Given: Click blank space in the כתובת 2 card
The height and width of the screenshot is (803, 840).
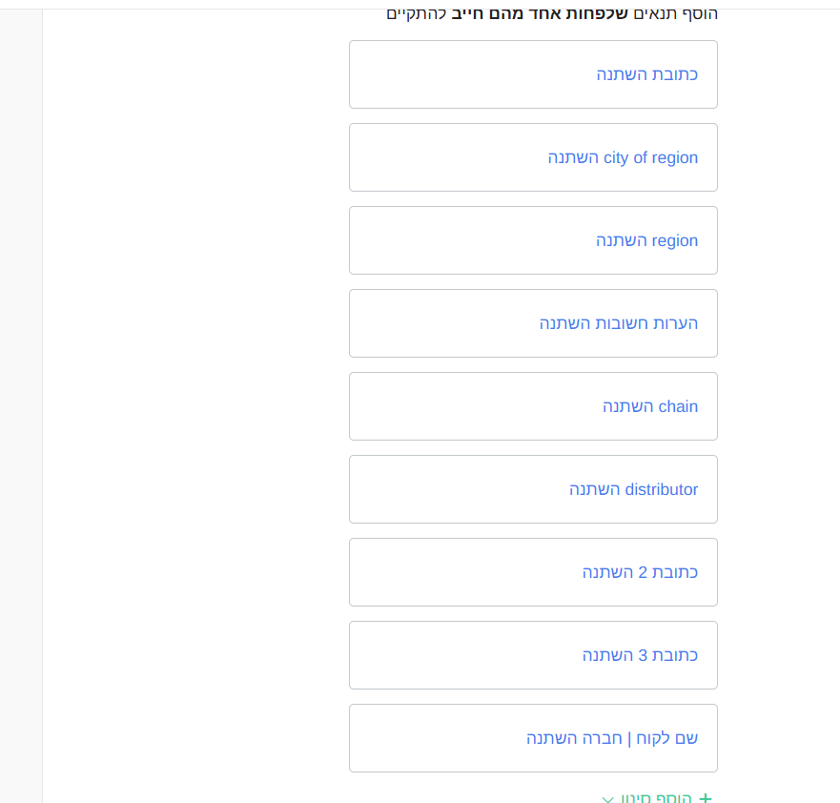Looking at the screenshot, I should (461, 572).
